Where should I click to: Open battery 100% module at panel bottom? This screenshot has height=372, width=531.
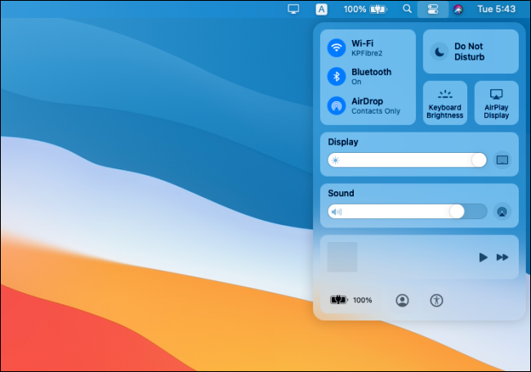[350, 300]
